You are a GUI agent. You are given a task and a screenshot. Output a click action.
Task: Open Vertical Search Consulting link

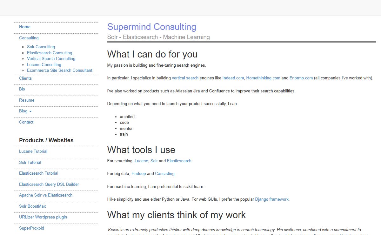51,58
